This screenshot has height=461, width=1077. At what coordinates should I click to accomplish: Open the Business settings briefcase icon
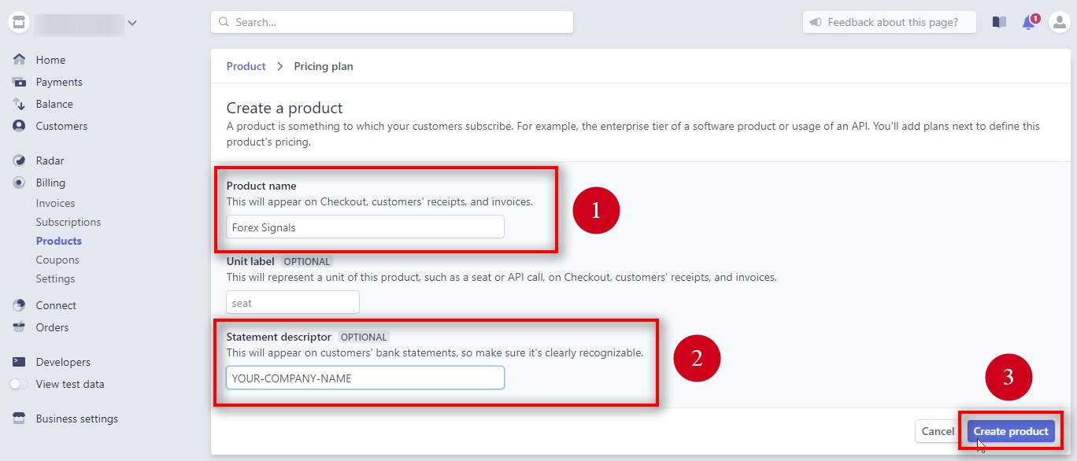(18, 419)
